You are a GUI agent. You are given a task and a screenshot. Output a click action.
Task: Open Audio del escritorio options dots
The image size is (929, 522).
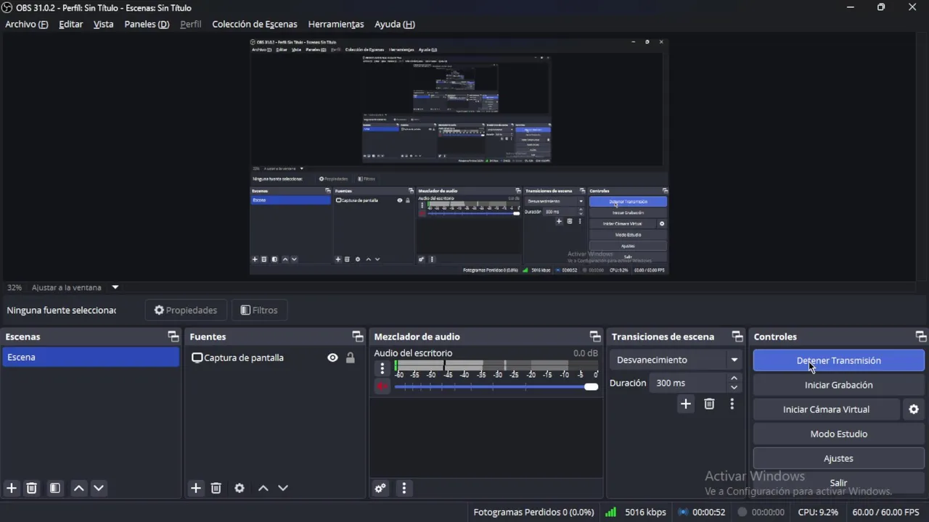tap(382, 368)
